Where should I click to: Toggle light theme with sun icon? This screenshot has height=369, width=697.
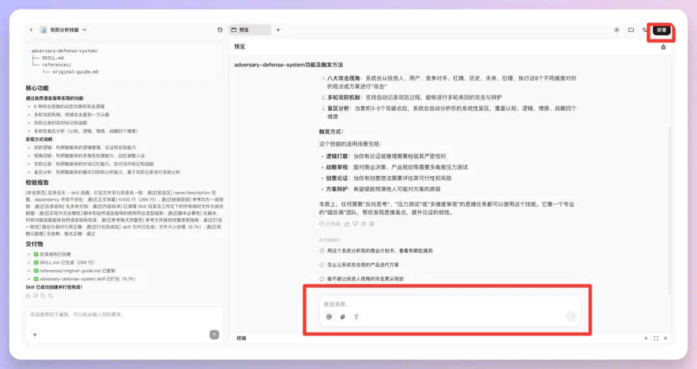point(616,30)
